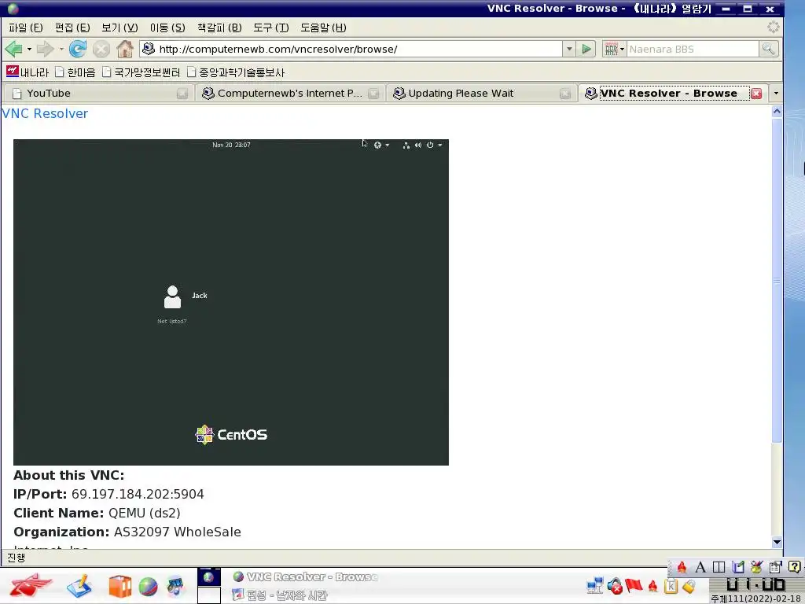Open the 한마음 bookmark
The height and width of the screenshot is (604, 805).
(x=75, y=72)
